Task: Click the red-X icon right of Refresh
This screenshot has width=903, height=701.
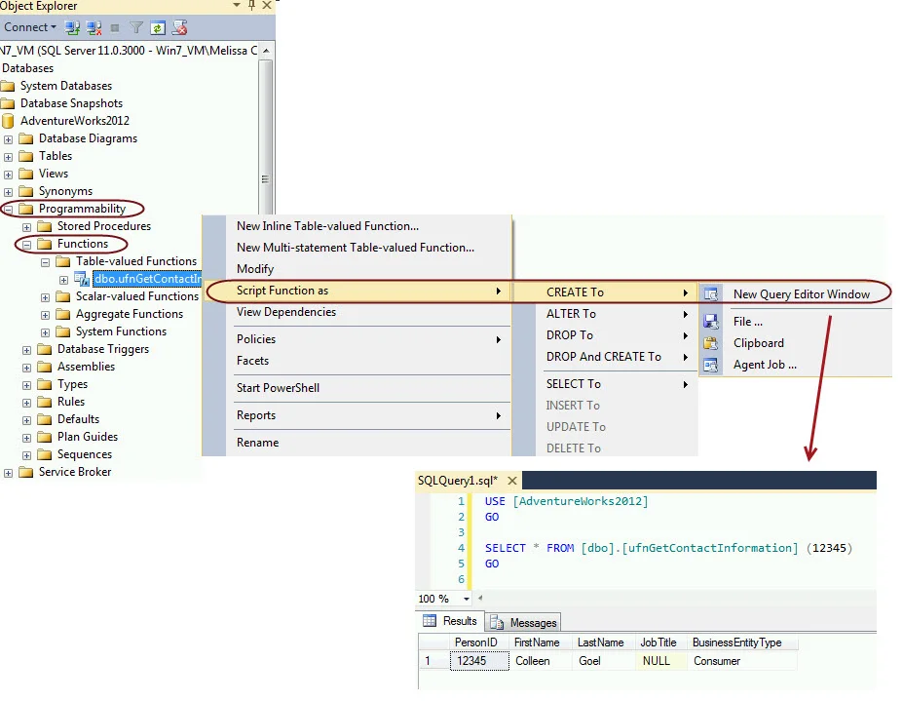Action: point(179,27)
